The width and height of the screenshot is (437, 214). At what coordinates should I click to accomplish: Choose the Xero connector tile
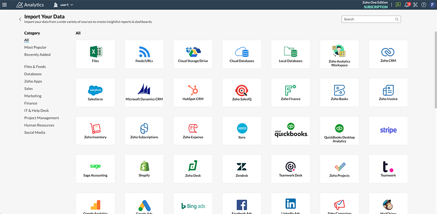(x=242, y=131)
